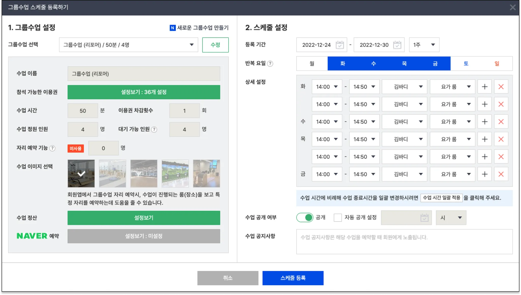Select the 월 weekday tab
Viewport: 521px width, 295px height.
point(312,64)
